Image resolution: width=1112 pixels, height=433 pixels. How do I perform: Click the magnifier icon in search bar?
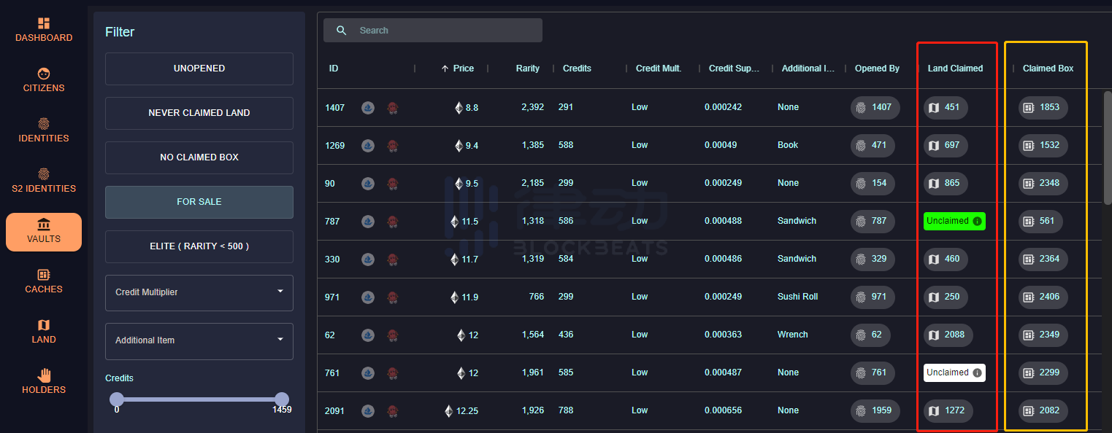coord(341,31)
